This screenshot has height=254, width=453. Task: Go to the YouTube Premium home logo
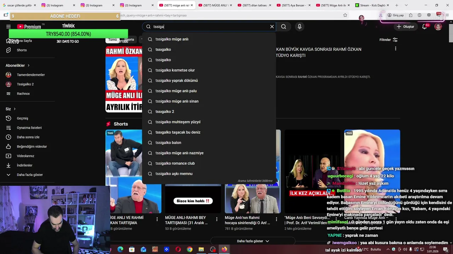(x=29, y=26)
